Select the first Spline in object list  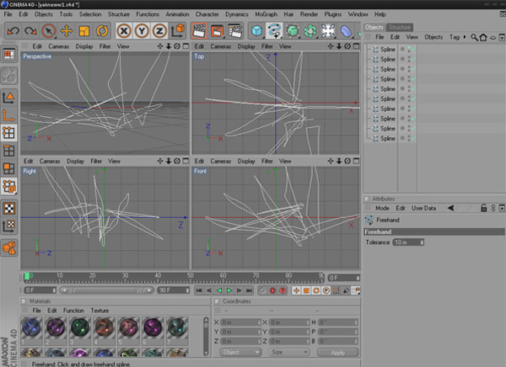coord(388,50)
